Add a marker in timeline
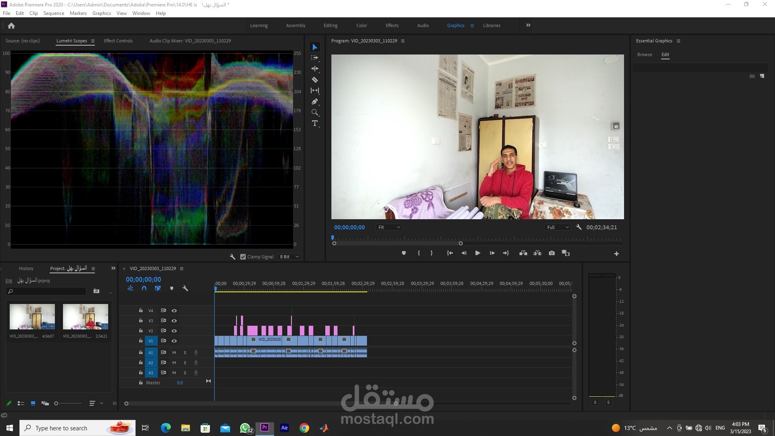Image resolution: width=775 pixels, height=436 pixels. click(172, 288)
